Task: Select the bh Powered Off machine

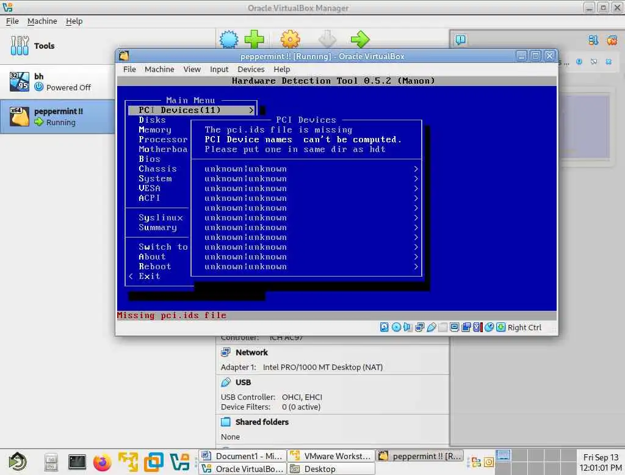Action: (x=57, y=81)
